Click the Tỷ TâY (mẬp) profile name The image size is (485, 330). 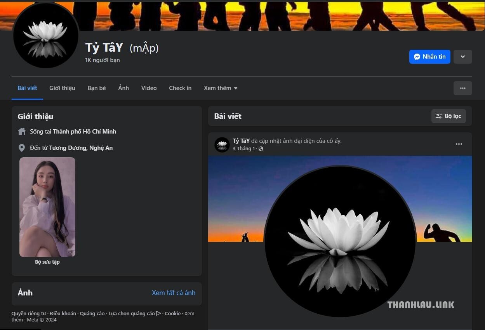pyautogui.click(x=122, y=48)
